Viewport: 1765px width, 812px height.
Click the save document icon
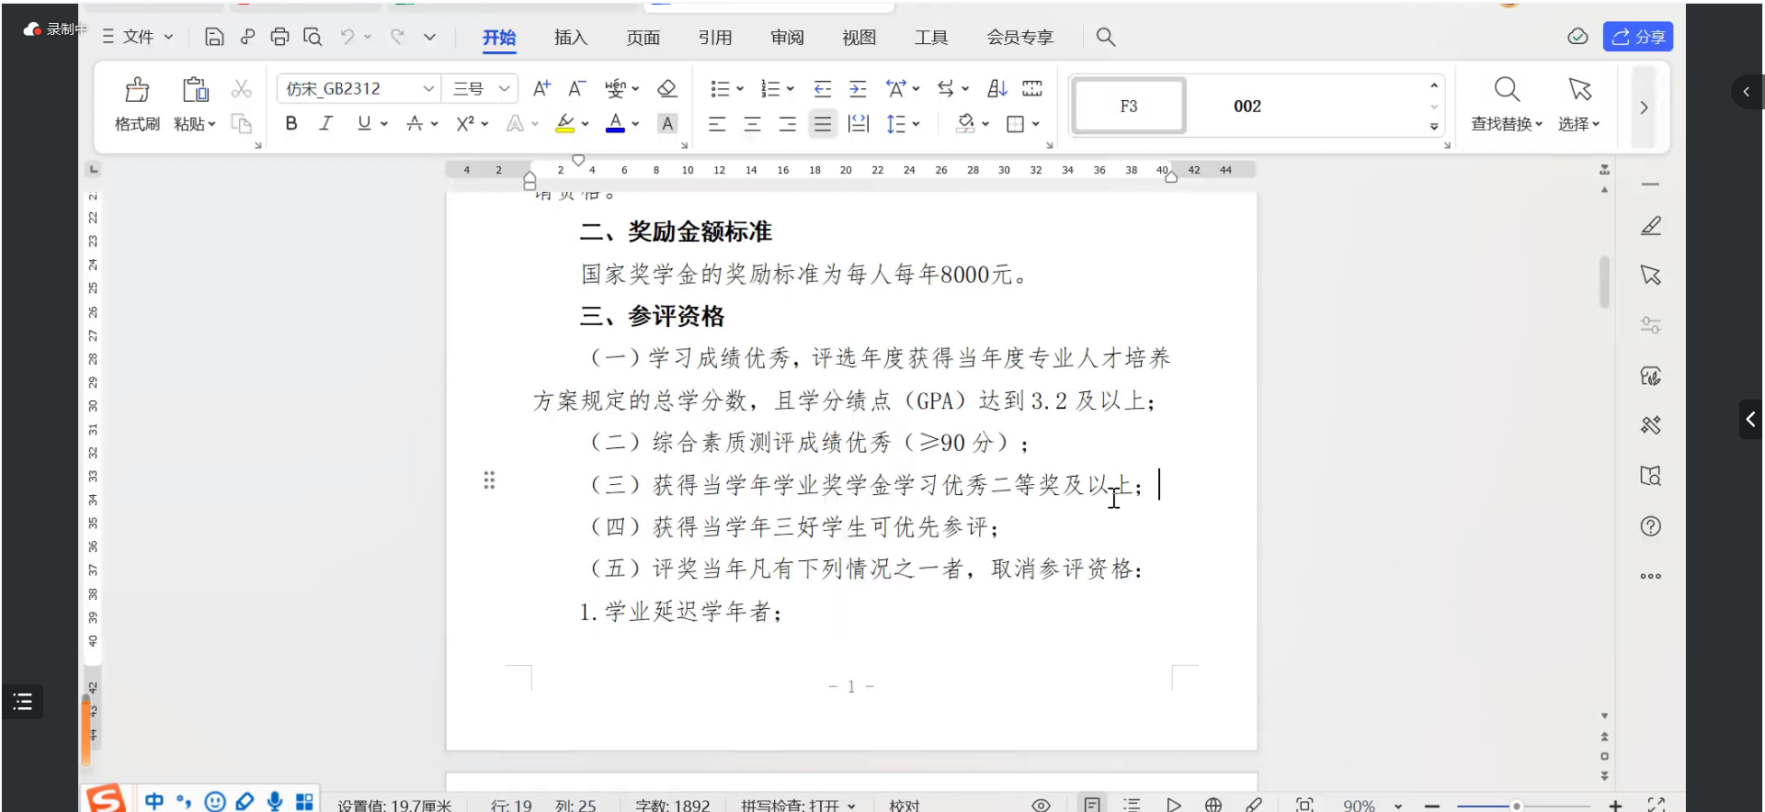(x=214, y=37)
